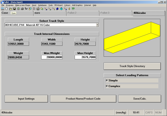This screenshot has height=116, width=167.
Task: Click the fill wizard icon with green tray
Action: point(50,9)
